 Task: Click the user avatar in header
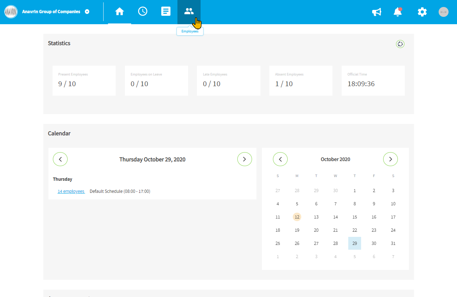(x=443, y=12)
